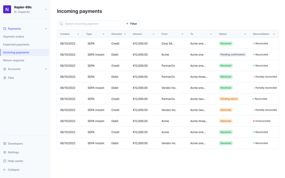Image resolution: width=285 pixels, height=178 pixels.
Task: Open the Direction column dropdown arrow
Action: pyautogui.click(x=125, y=34)
